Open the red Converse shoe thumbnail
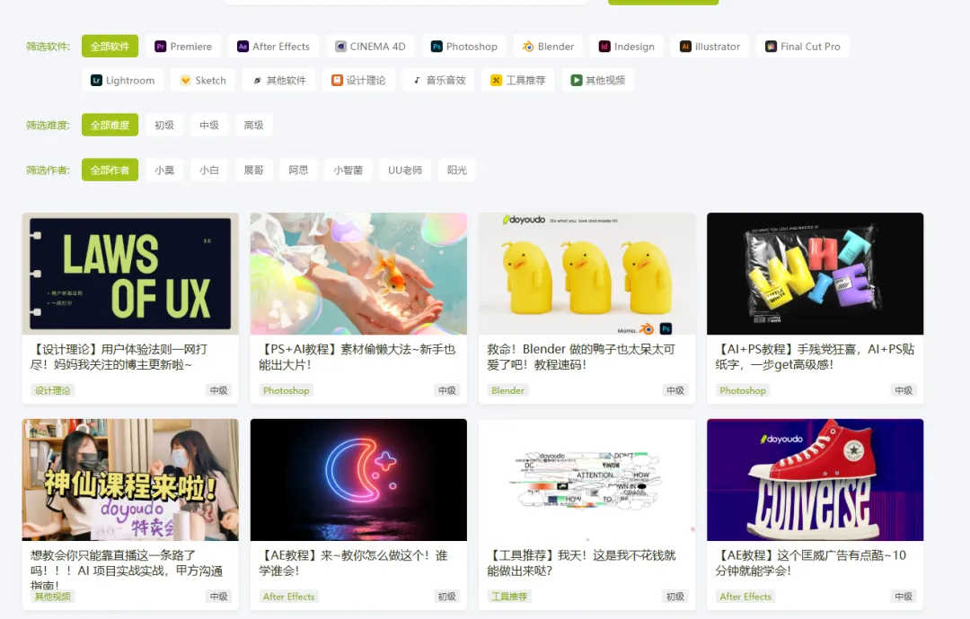This screenshot has height=619, width=970. tap(816, 480)
